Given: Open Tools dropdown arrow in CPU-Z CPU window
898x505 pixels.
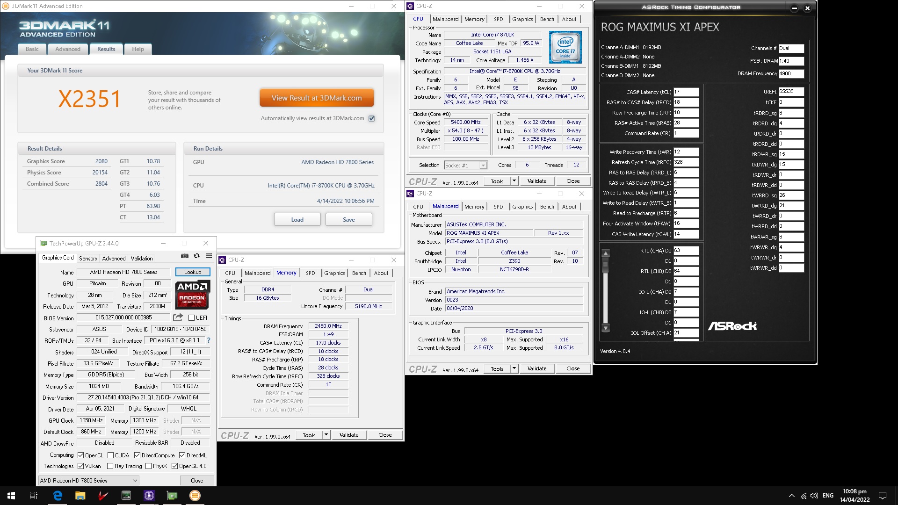Looking at the screenshot, I should click(x=514, y=181).
